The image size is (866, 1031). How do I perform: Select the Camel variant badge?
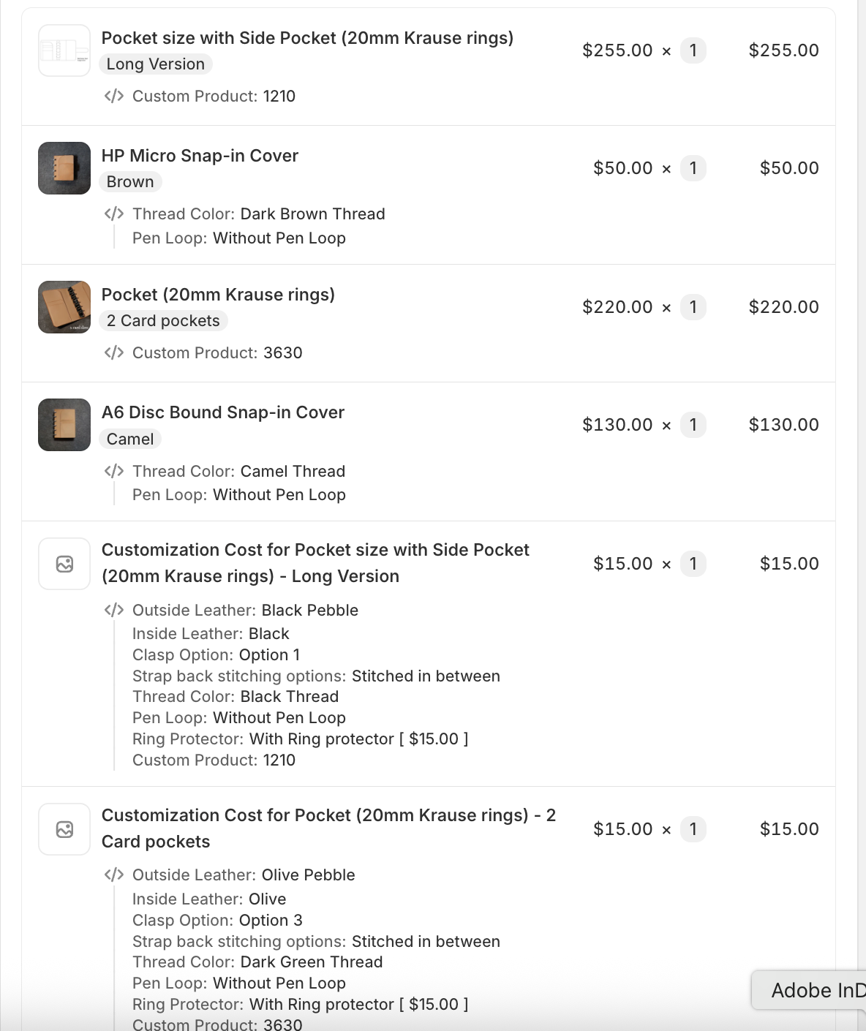130,439
